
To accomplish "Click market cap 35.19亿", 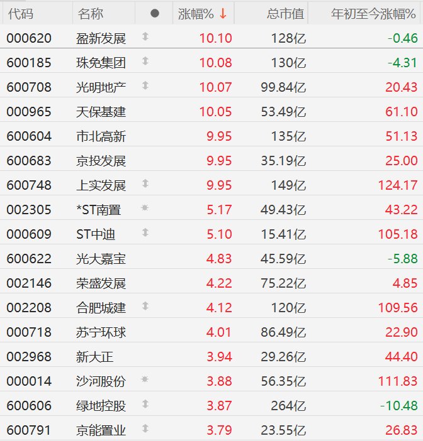I will coord(283,161).
